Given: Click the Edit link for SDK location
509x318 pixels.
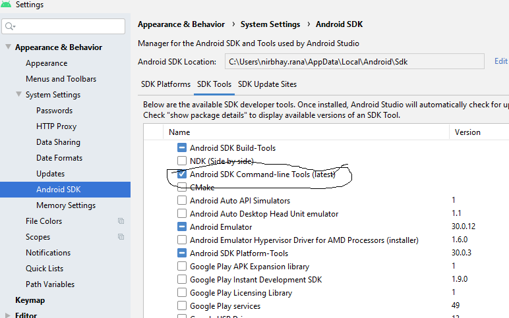Looking at the screenshot, I should (501, 61).
